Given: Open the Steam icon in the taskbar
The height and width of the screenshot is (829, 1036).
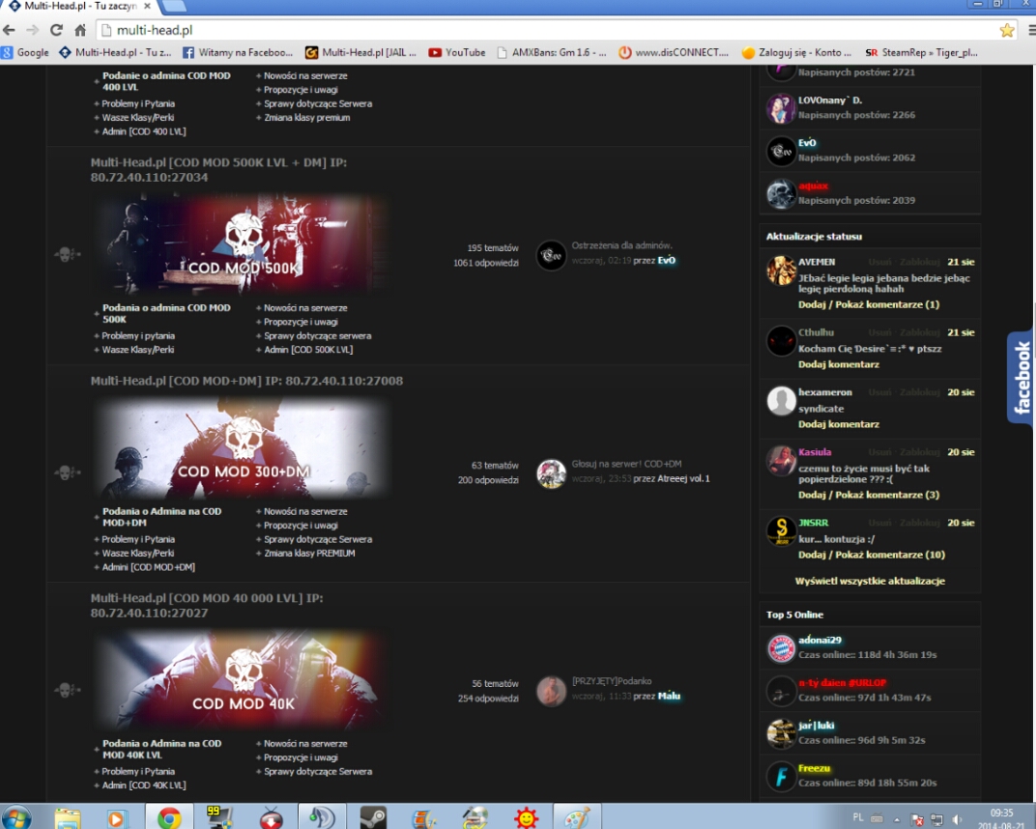Looking at the screenshot, I should [x=373, y=817].
